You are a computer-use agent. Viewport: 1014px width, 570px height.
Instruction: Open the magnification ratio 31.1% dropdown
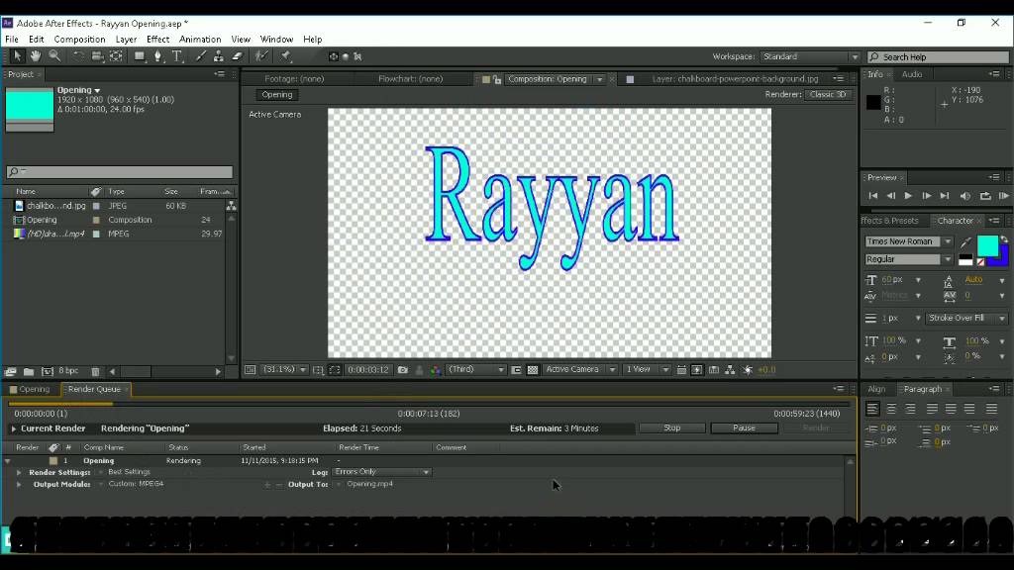tap(284, 370)
